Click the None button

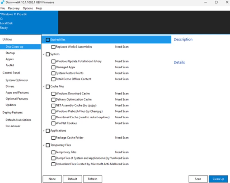click(x=52, y=179)
